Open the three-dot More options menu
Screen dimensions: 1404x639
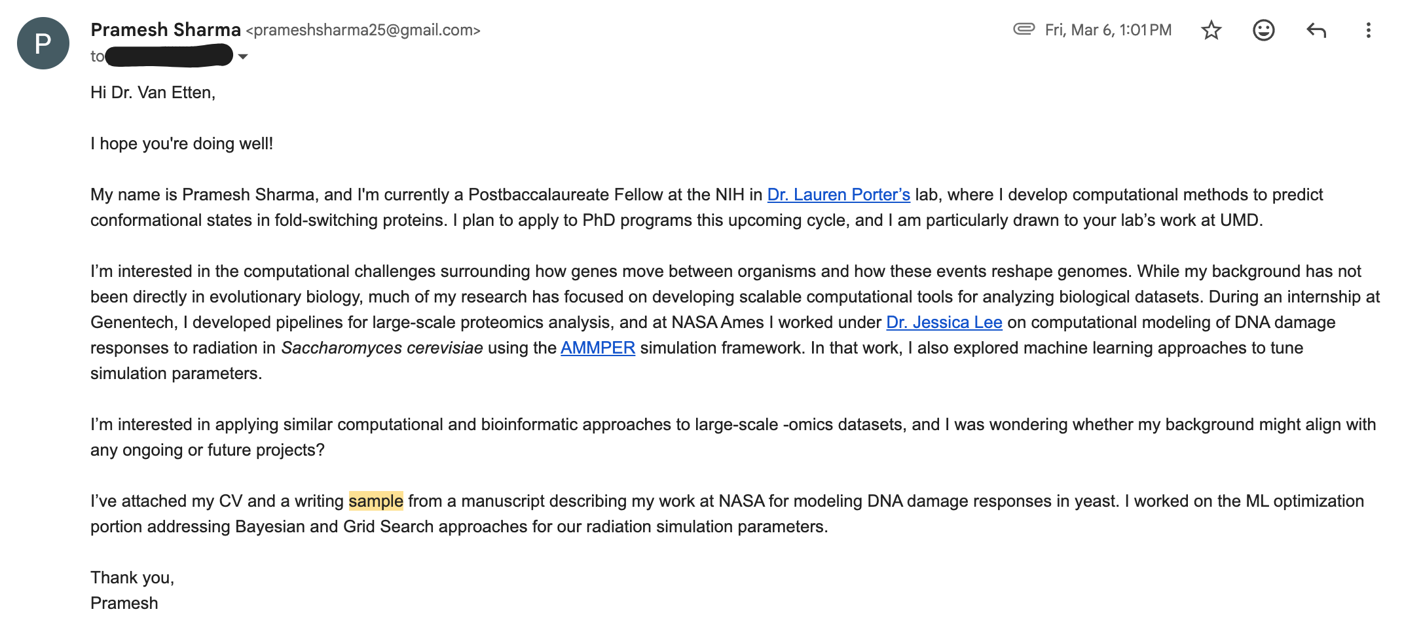[1368, 30]
